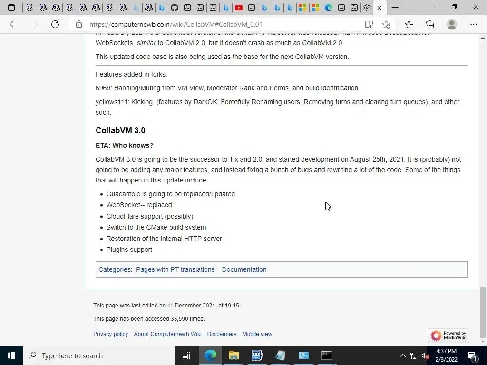Open the vertical tabs action menu
This screenshot has height=365, width=487.
[x=11, y=8]
